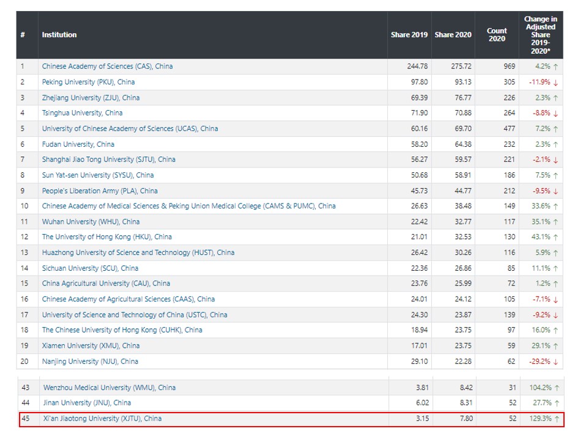Viewport: 575px width, 434px height.
Task: Open Nanjing University (NJU) link
Action: pyautogui.click(x=90, y=361)
